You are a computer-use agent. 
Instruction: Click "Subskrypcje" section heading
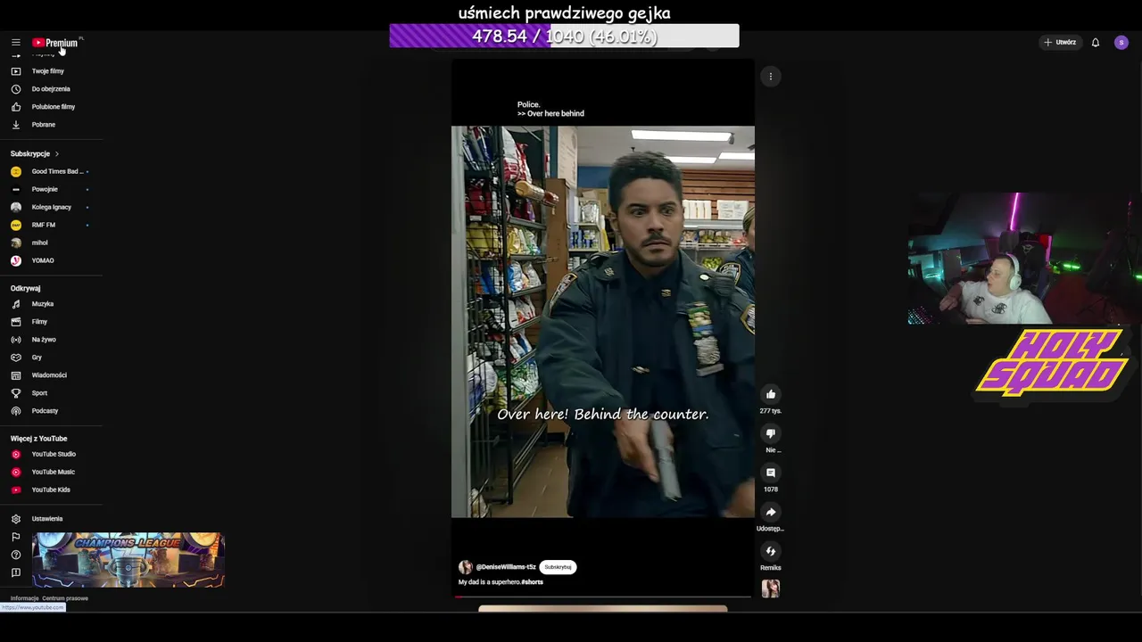click(x=30, y=153)
